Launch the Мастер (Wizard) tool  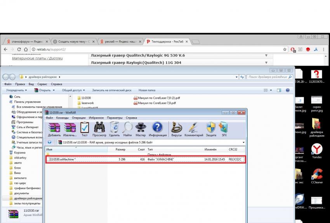[x=141, y=129]
